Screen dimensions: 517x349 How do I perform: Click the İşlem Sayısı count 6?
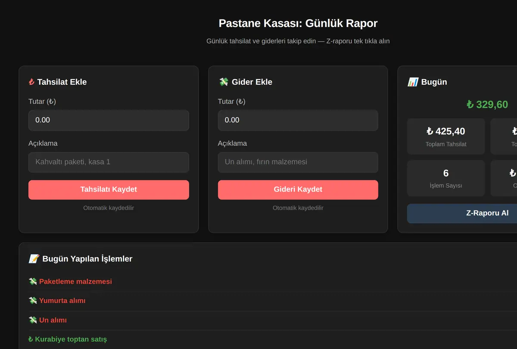[446, 173]
